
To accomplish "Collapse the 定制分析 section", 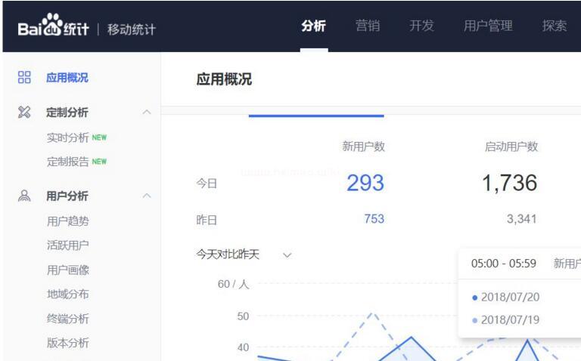I will pos(147,113).
